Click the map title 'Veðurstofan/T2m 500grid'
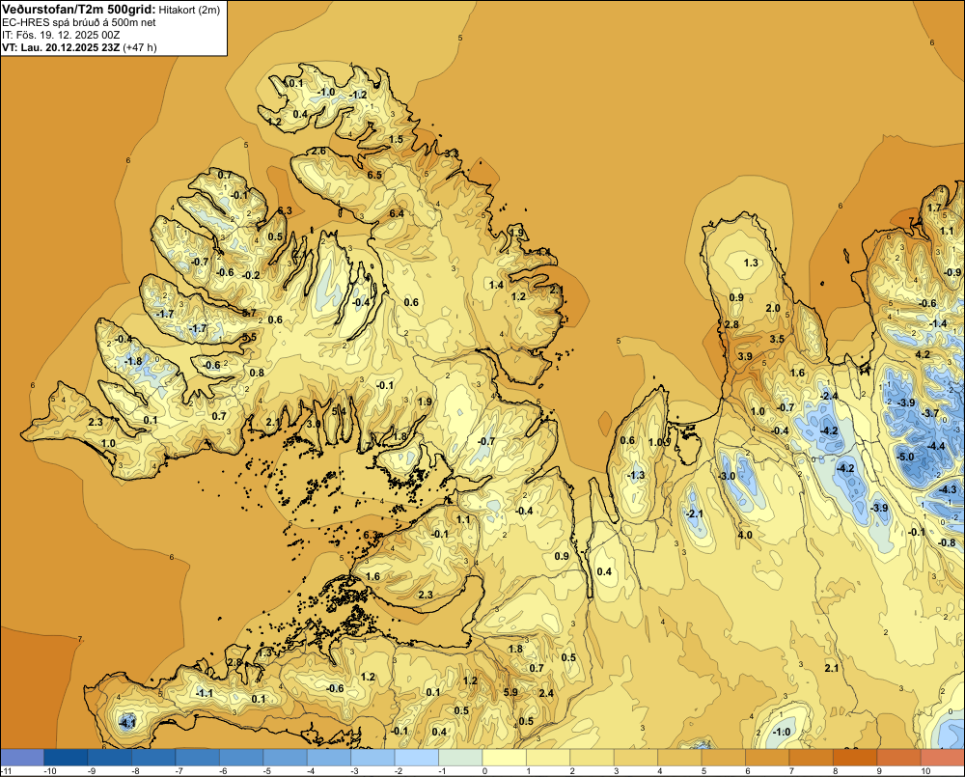Screen dimensions: 965x777 click(78, 9)
